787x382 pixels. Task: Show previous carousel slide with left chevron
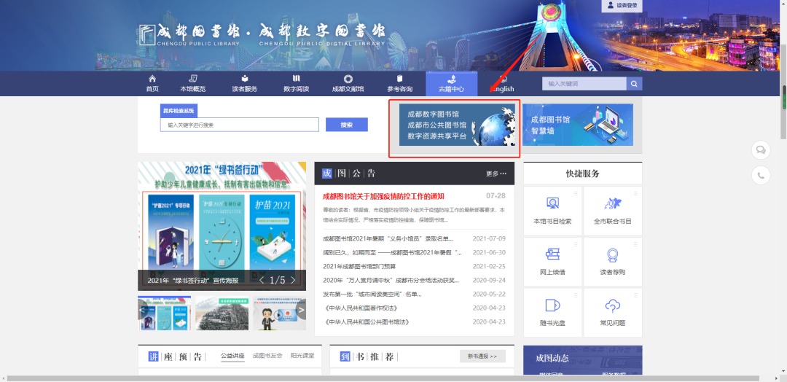(261, 280)
